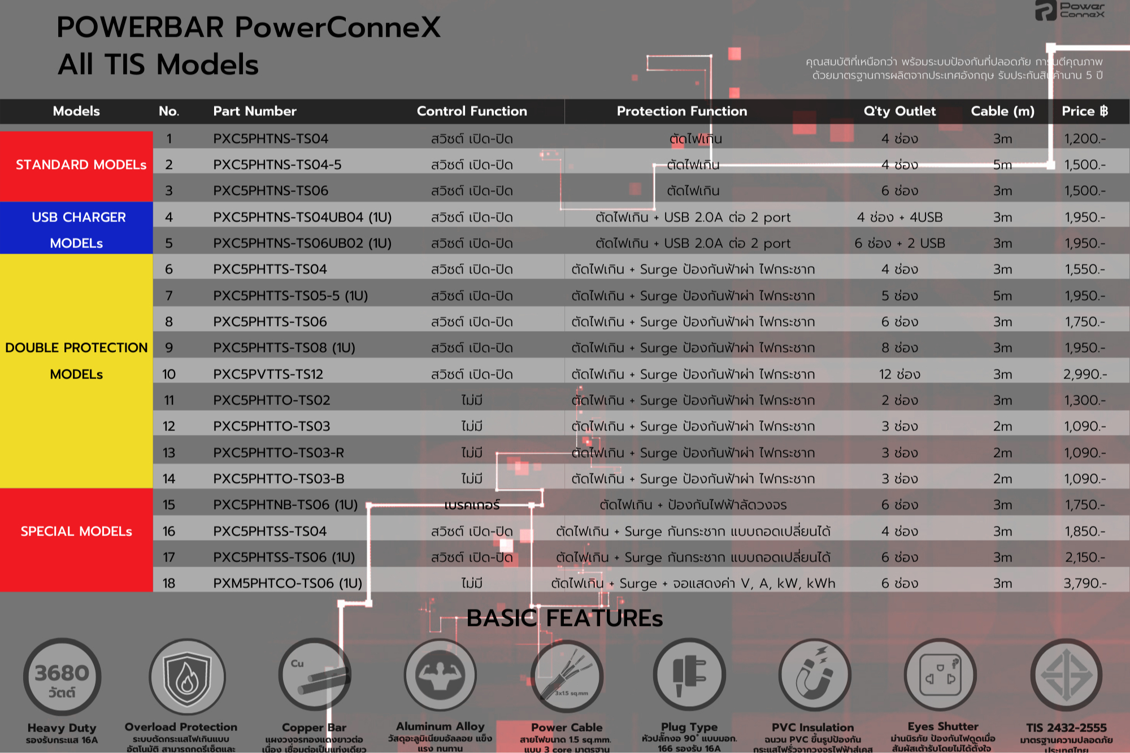Click the Power ConneX logo
Viewport: 1130px width, 753px height.
(1069, 10)
